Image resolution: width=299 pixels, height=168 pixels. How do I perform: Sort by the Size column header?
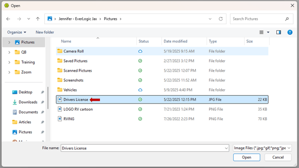249,41
